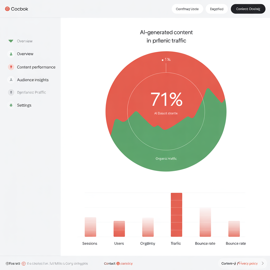The image size is (270, 270).
Task: Expand the Privacy policy chevron arrow
Action: click(262, 263)
